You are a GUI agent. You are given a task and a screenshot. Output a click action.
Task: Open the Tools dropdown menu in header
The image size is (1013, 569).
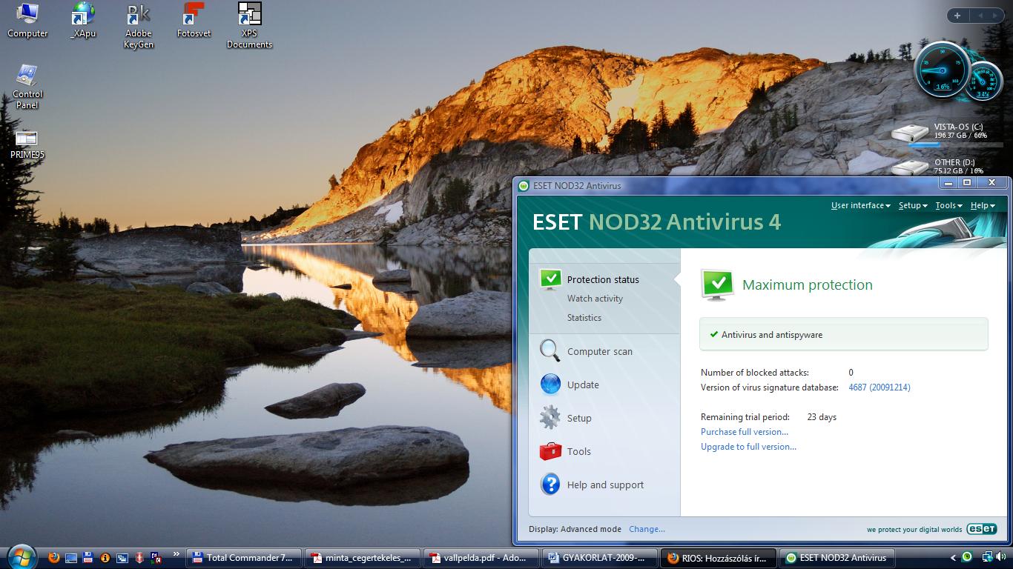[x=948, y=205]
